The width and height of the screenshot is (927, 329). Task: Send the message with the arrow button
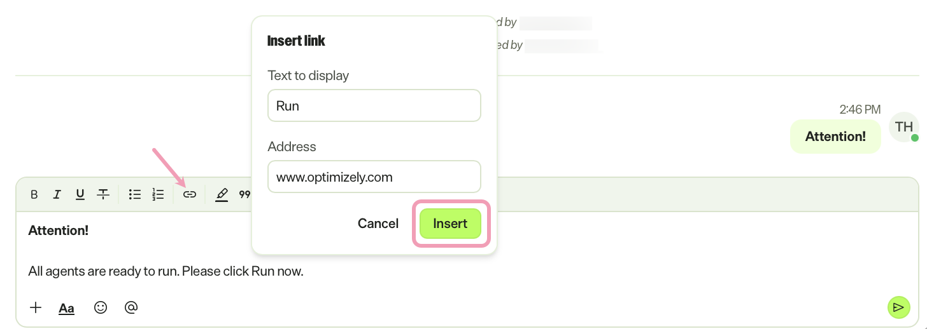click(x=898, y=307)
